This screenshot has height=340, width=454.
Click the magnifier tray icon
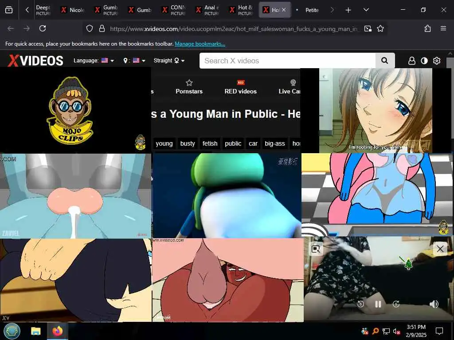376,331
